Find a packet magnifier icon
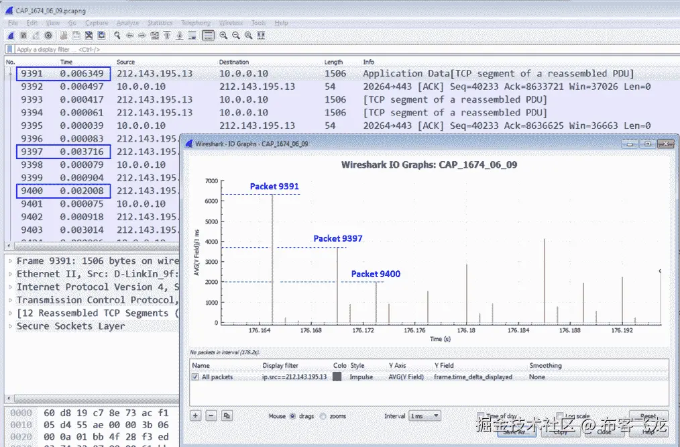Screen dimensions: 680x447 117,36
